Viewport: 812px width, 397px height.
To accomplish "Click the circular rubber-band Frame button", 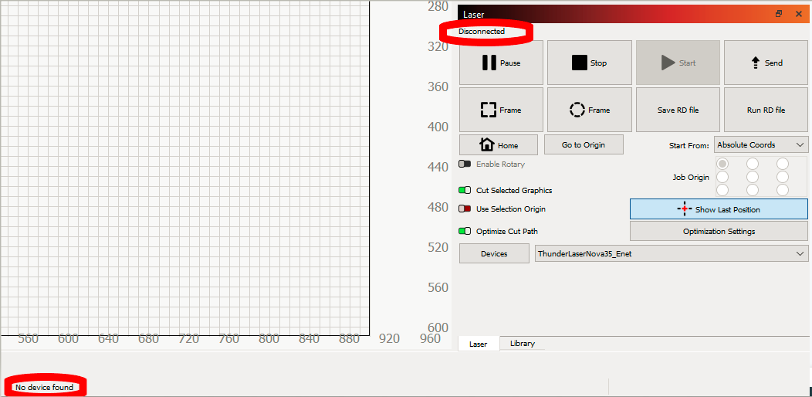I will (590, 110).
